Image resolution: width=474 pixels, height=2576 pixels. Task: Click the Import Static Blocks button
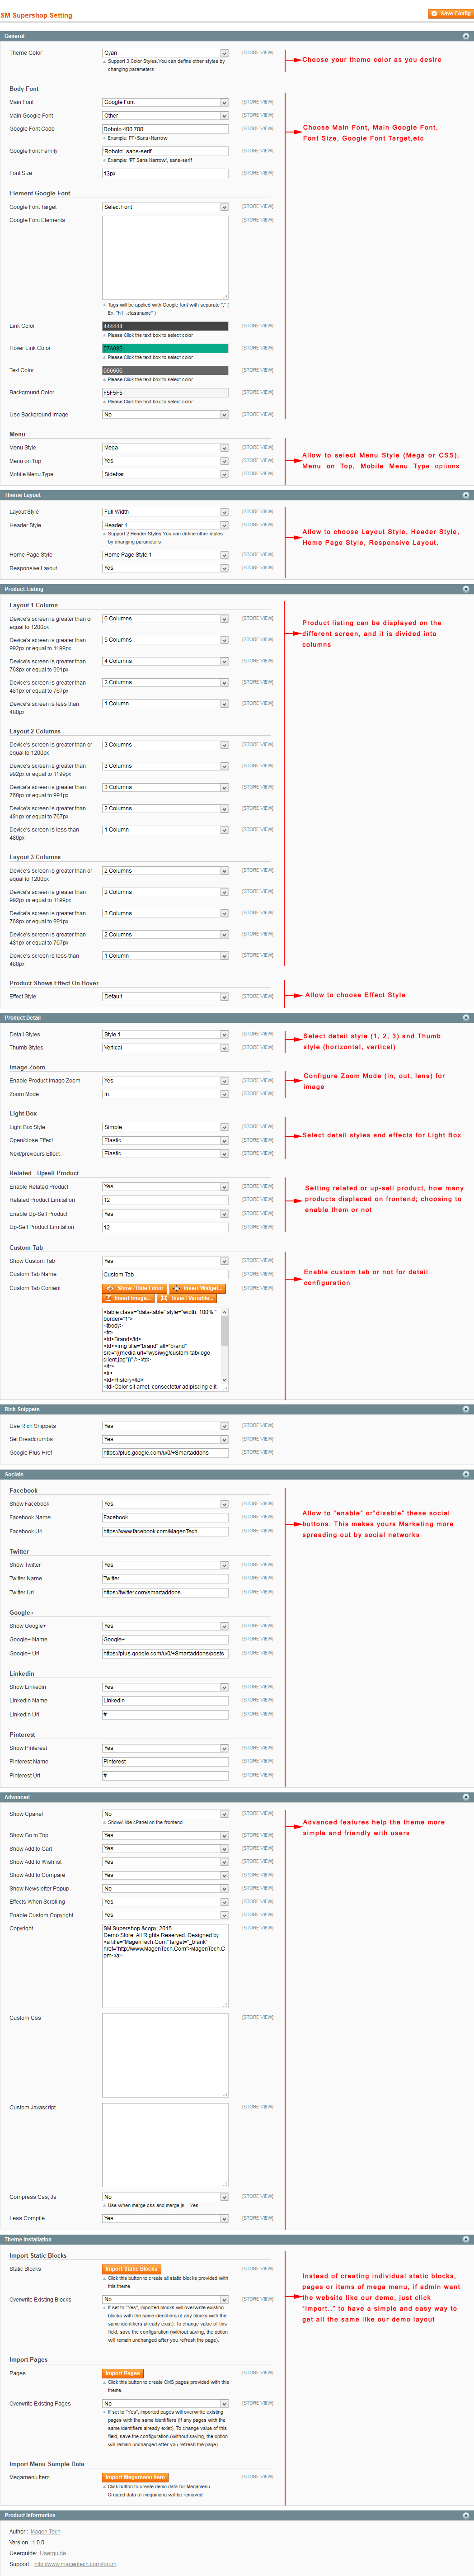pos(132,2269)
